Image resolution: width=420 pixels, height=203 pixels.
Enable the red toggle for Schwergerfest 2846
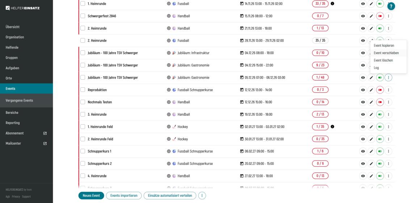(x=380, y=16)
